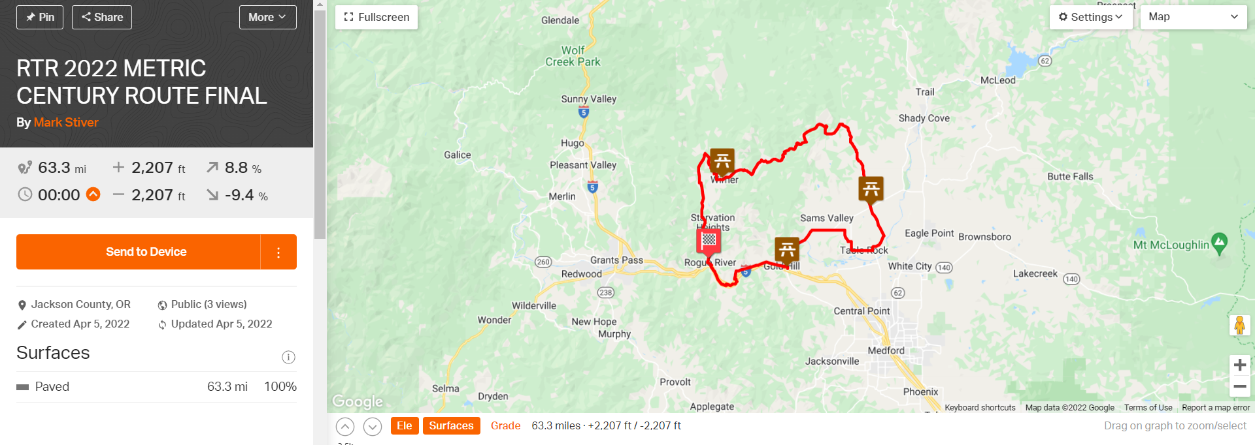1255x445 pixels.
Task: Expand the map Settings dropdown
Action: click(x=1090, y=17)
